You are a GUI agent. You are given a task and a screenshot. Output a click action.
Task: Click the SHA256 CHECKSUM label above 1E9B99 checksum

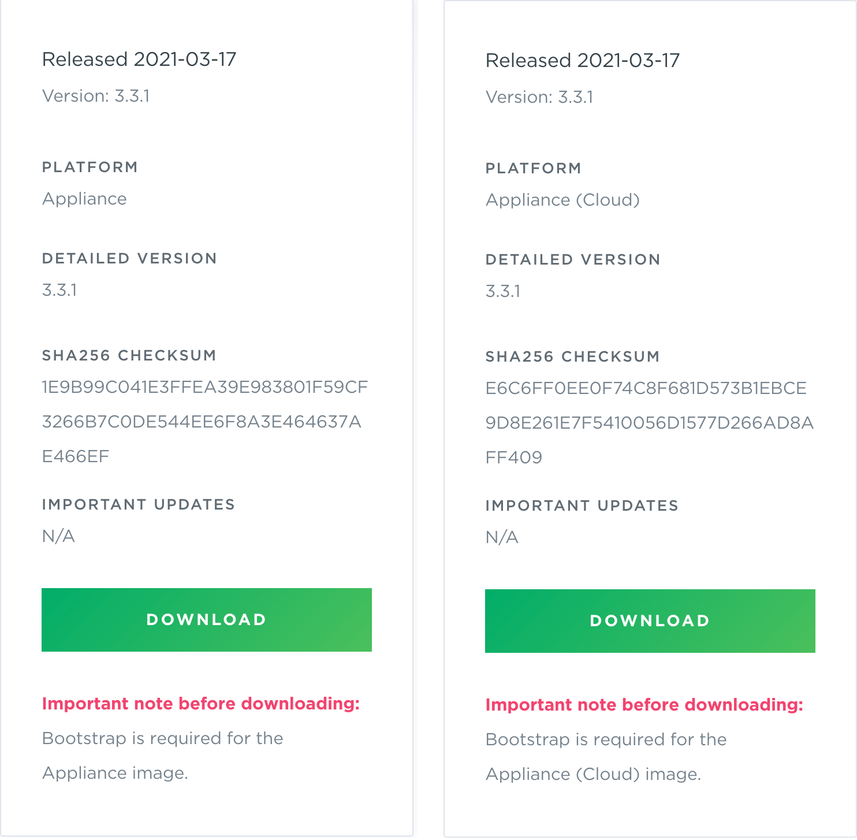coord(129,355)
